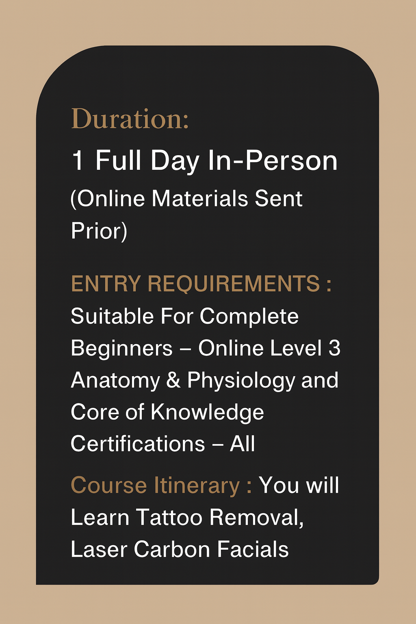Click the gold "Course Itinerary :" label
This screenshot has width=416, height=624.
click(x=161, y=485)
